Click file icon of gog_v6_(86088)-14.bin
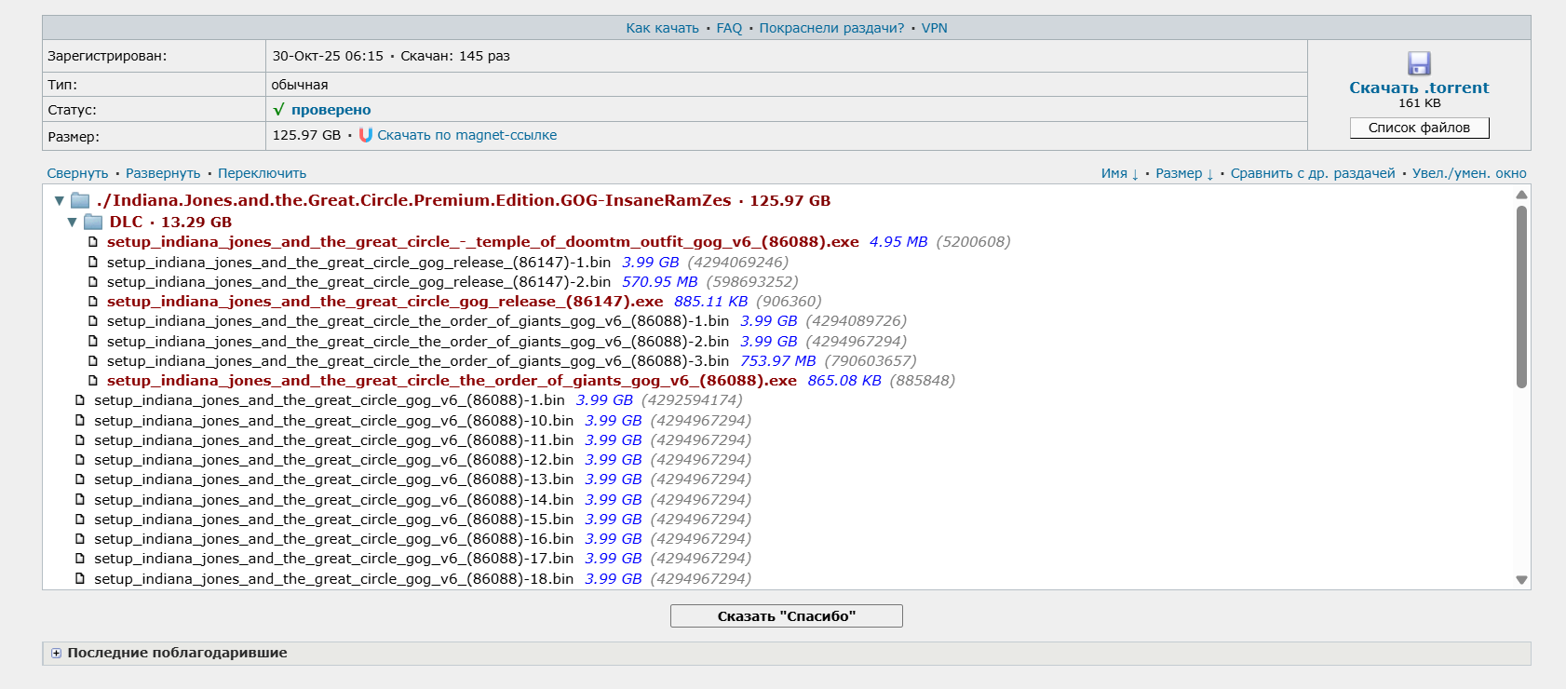 [80, 500]
